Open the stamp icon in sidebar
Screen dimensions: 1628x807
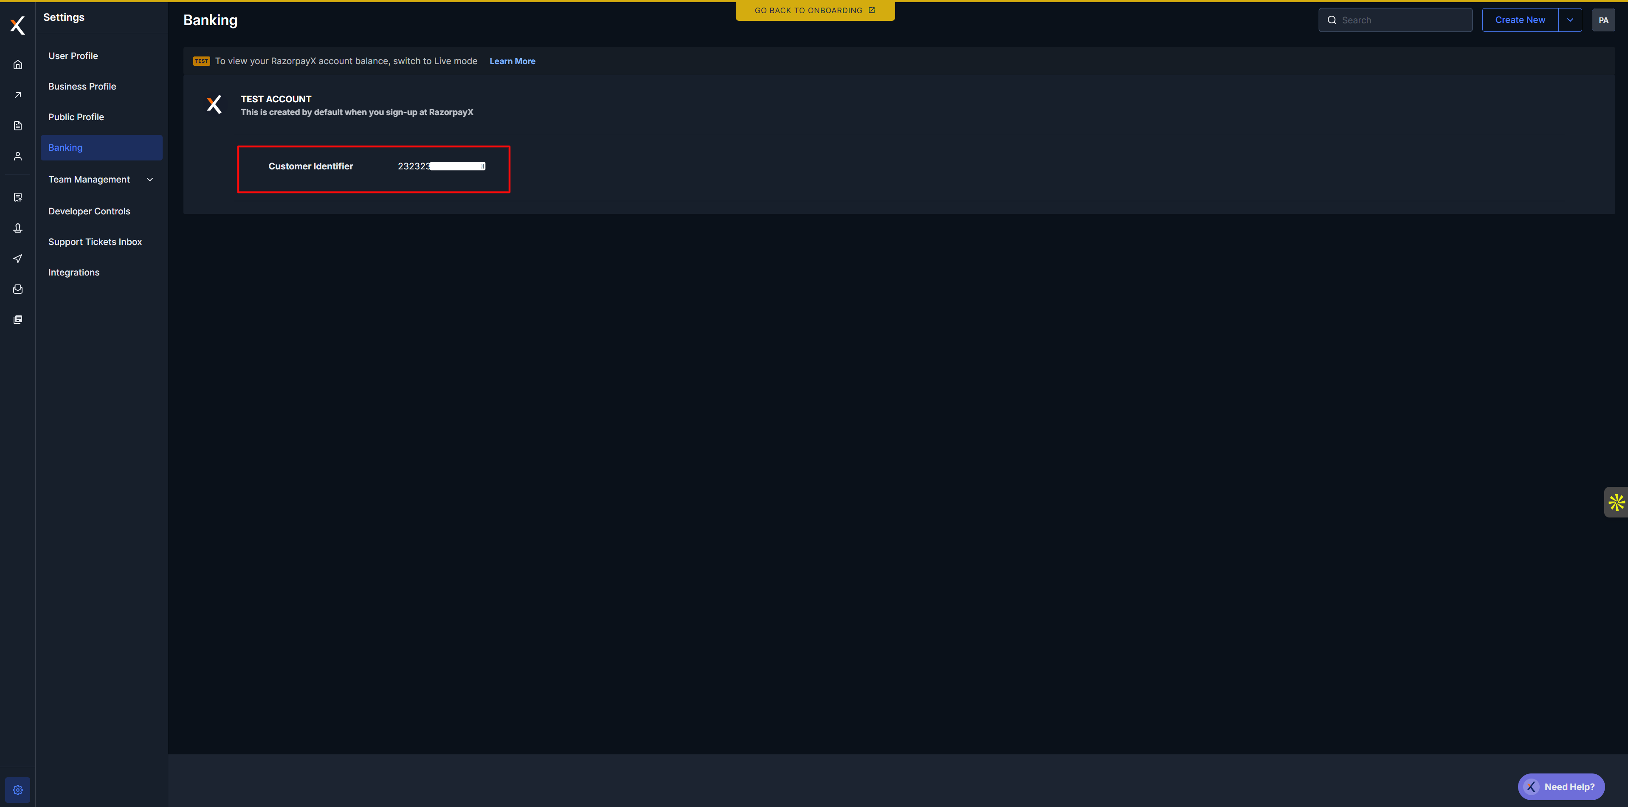[x=18, y=228]
